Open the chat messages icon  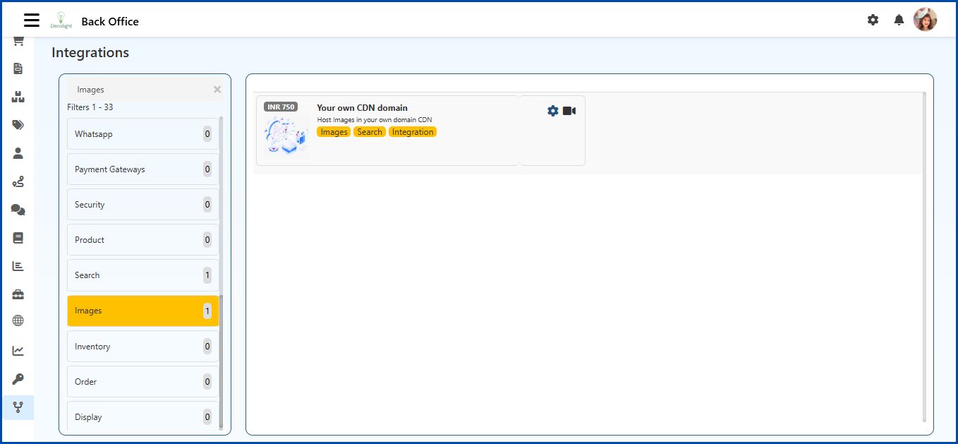(x=18, y=210)
